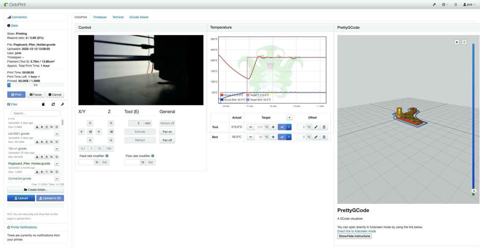The width and height of the screenshot is (480, 248).
Task: Select 1 mm jog step size
Action: [x=91, y=149]
